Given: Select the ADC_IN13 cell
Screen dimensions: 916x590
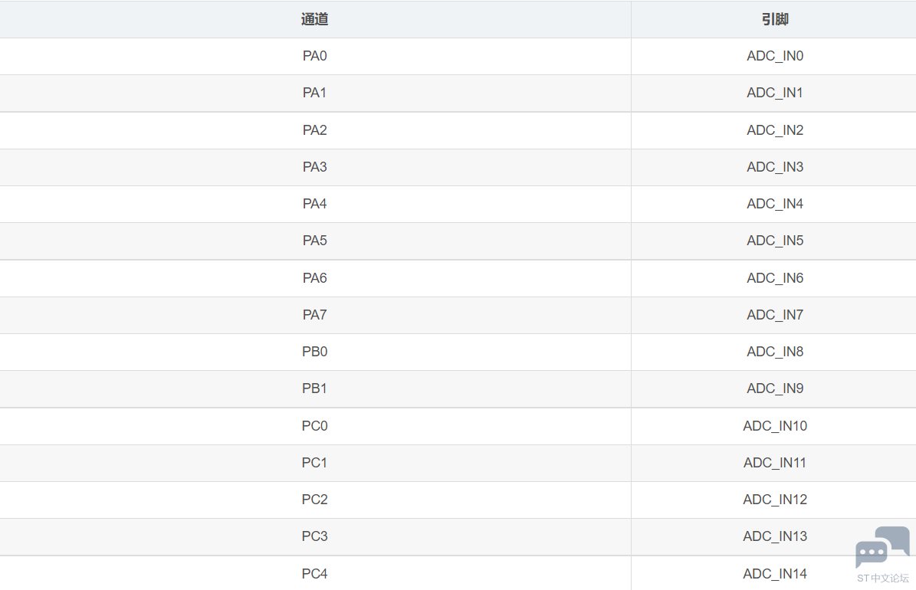Looking at the screenshot, I should [774, 536].
